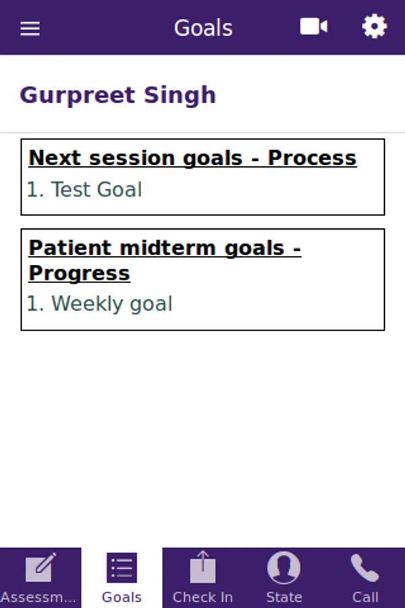Click the "Patient midterm goals - Progress" heading
Image resolution: width=405 pixels, height=608 pixels.
164,260
